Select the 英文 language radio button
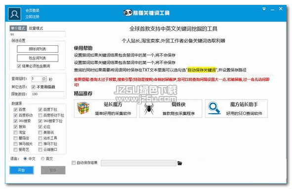The height and width of the screenshot is (189, 292). 42,159
